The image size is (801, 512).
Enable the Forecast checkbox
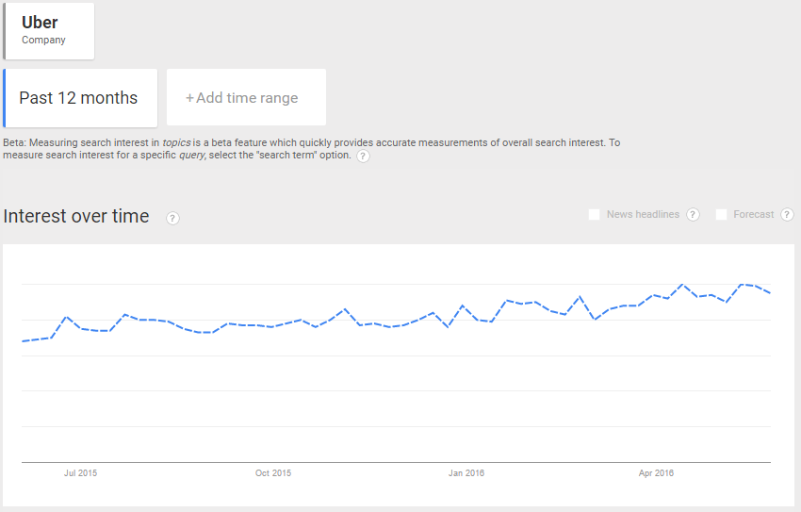click(x=721, y=215)
